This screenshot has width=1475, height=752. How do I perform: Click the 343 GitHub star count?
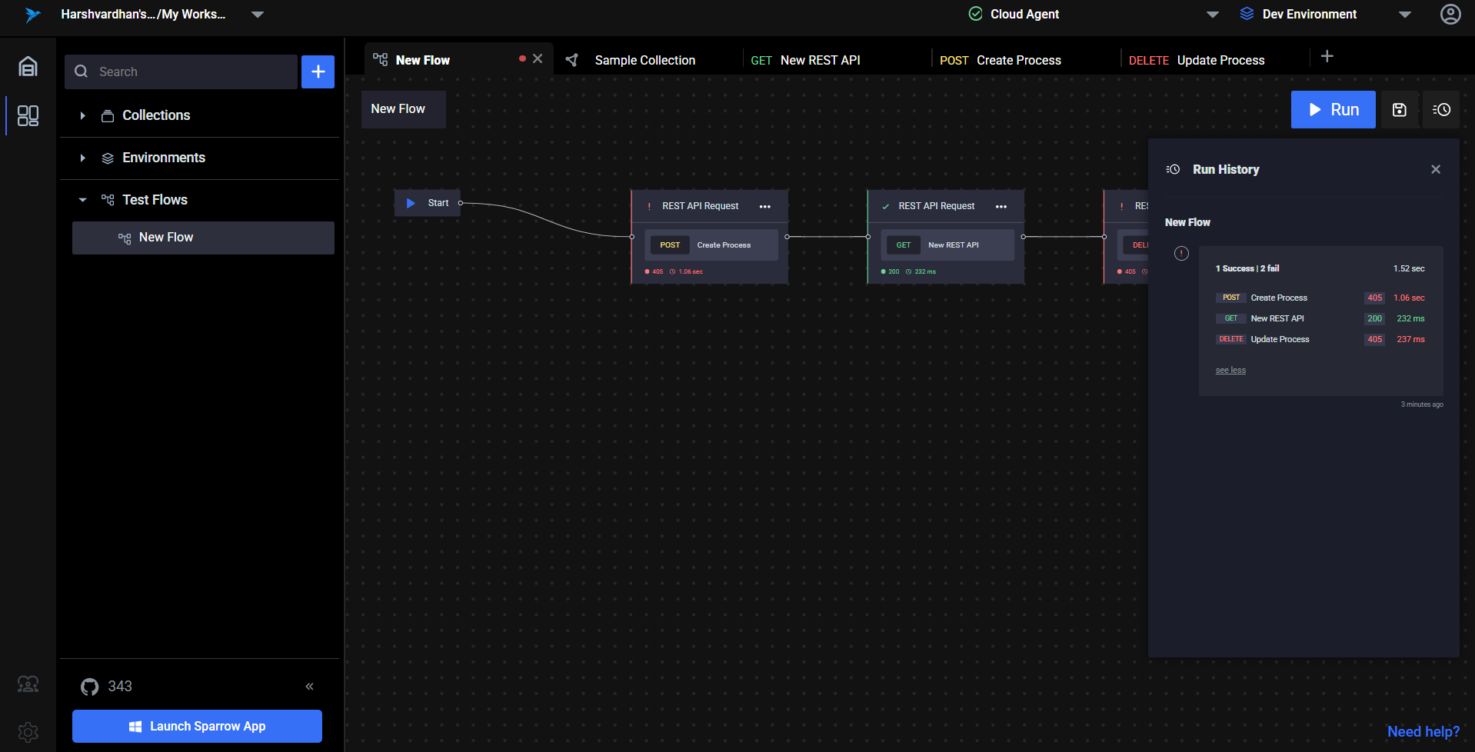pos(120,687)
